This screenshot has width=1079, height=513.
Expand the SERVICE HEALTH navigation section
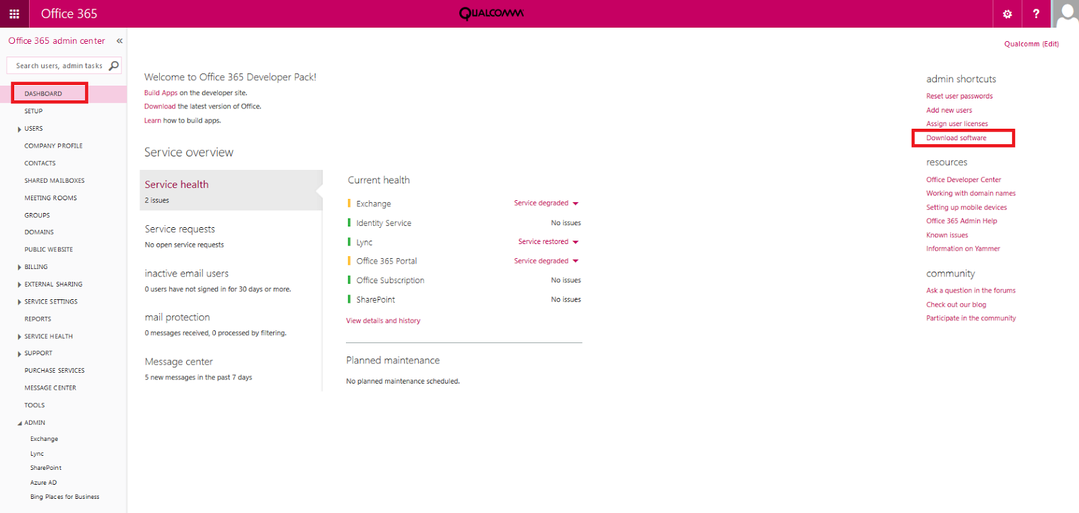click(x=20, y=337)
